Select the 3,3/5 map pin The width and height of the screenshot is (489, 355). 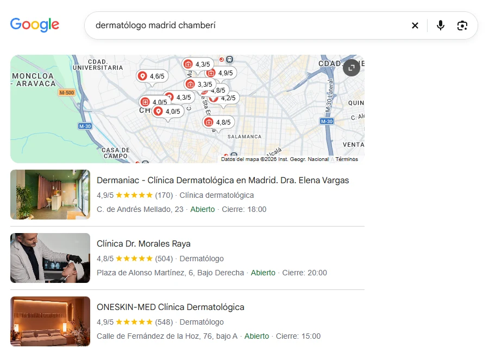click(x=199, y=85)
